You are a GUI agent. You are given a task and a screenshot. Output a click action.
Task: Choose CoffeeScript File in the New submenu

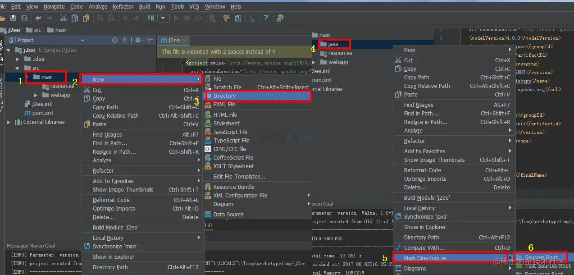coord(257,158)
